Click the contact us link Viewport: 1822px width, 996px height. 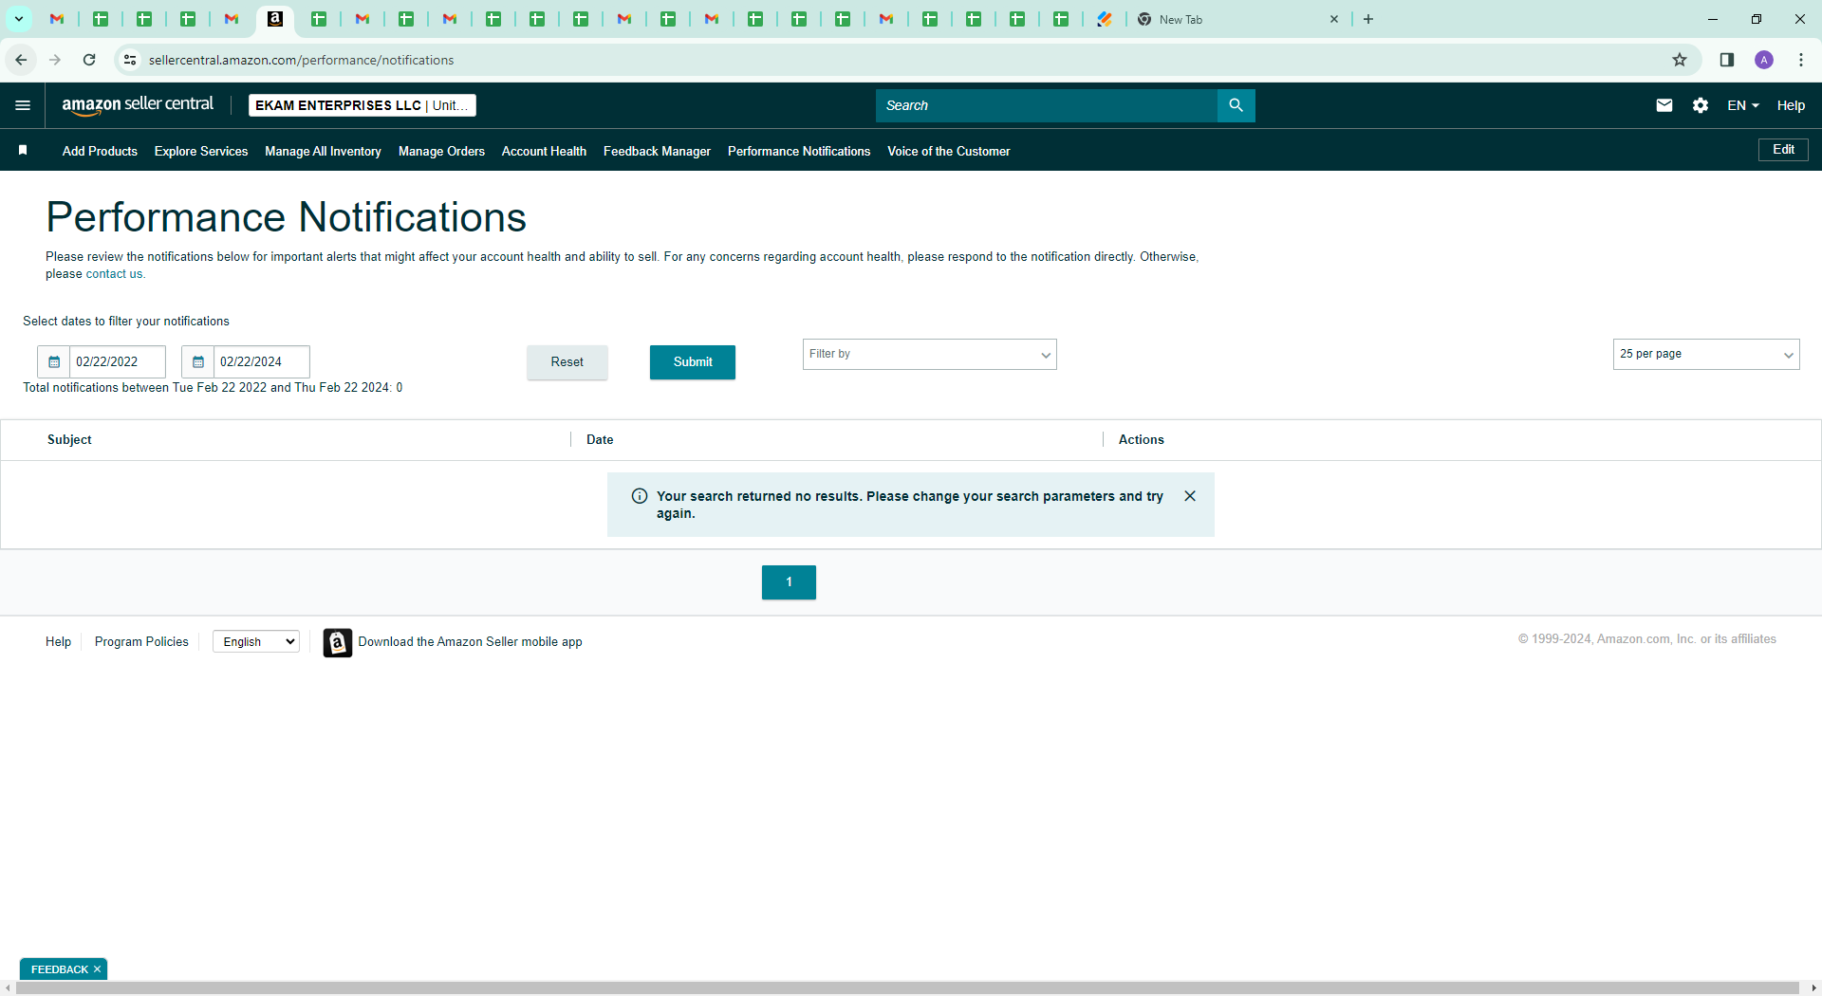114,274
